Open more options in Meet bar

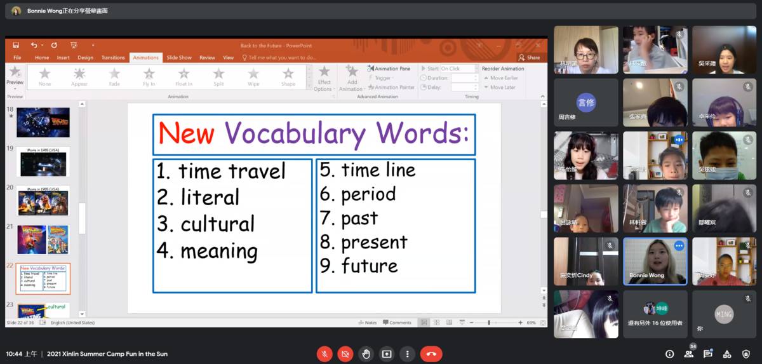coord(407,354)
